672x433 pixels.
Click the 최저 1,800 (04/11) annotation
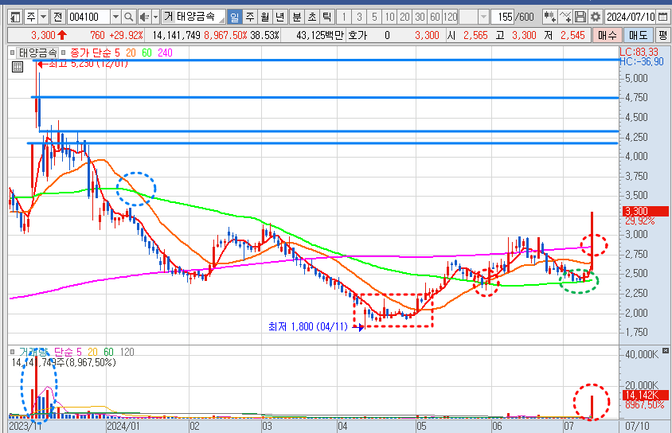(x=307, y=327)
